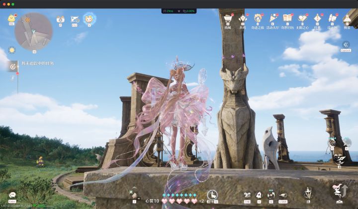Open the chat bubble icon
The image size is (358, 209).
[x=12, y=195]
